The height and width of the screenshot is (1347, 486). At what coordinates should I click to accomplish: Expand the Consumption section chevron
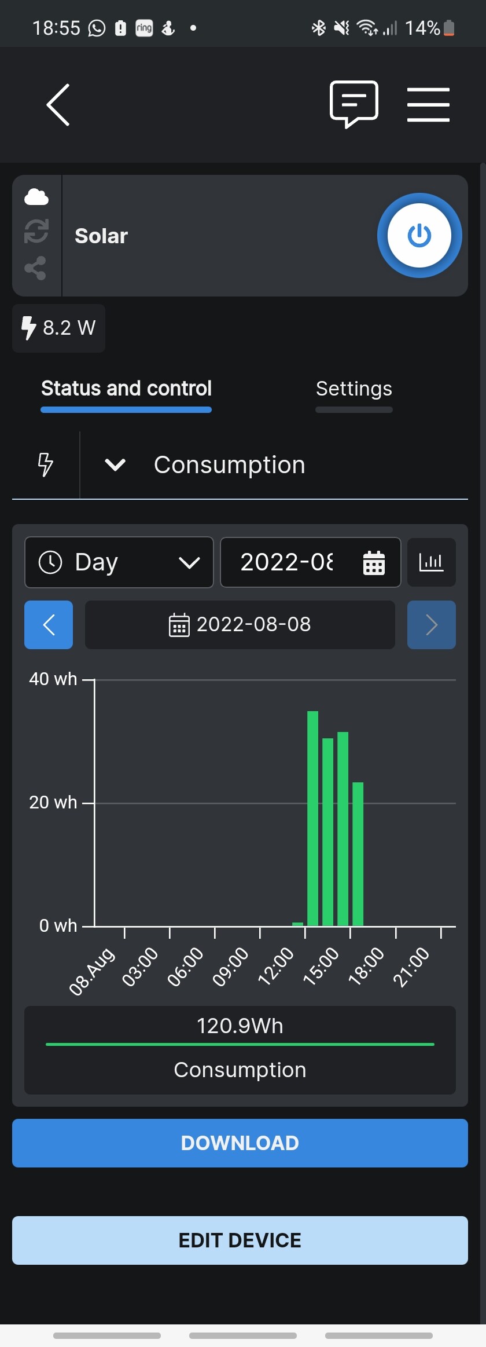[115, 464]
